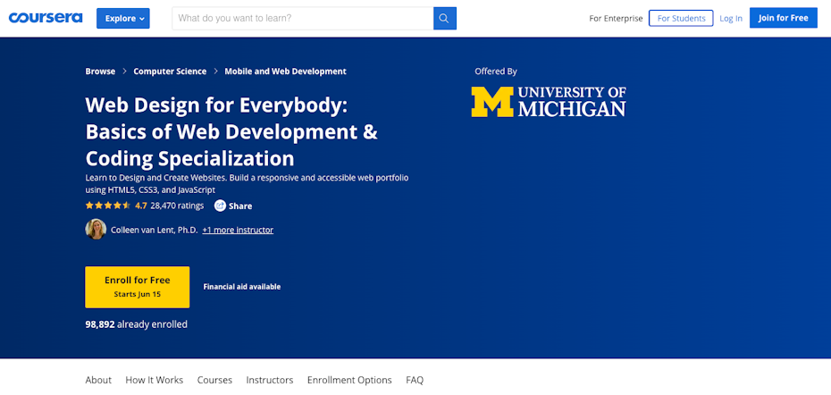The image size is (831, 395).
Task: Click the Coursera logo
Action: click(46, 18)
